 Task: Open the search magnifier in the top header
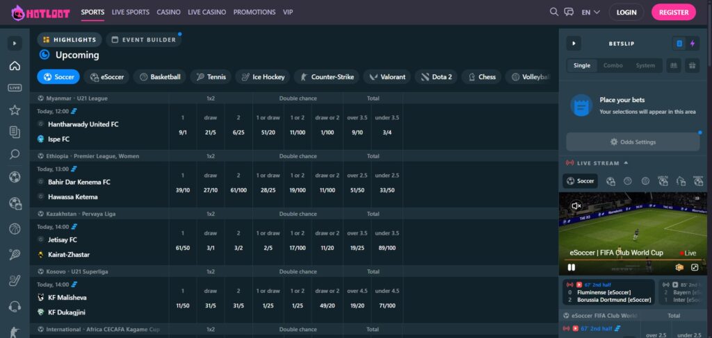click(x=553, y=12)
